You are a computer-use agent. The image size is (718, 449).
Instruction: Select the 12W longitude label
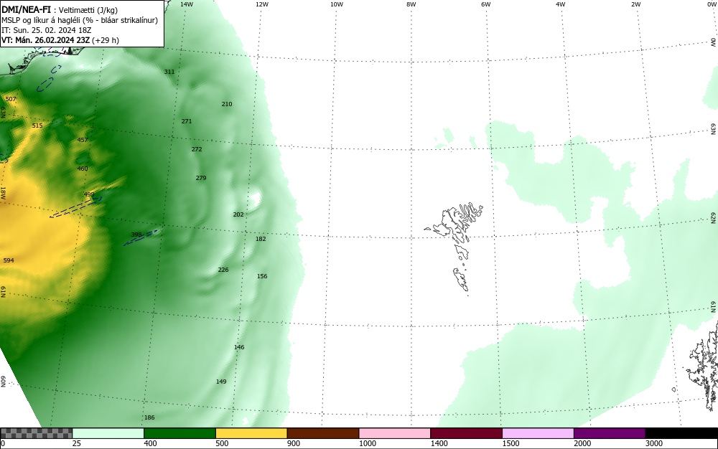(x=261, y=4)
